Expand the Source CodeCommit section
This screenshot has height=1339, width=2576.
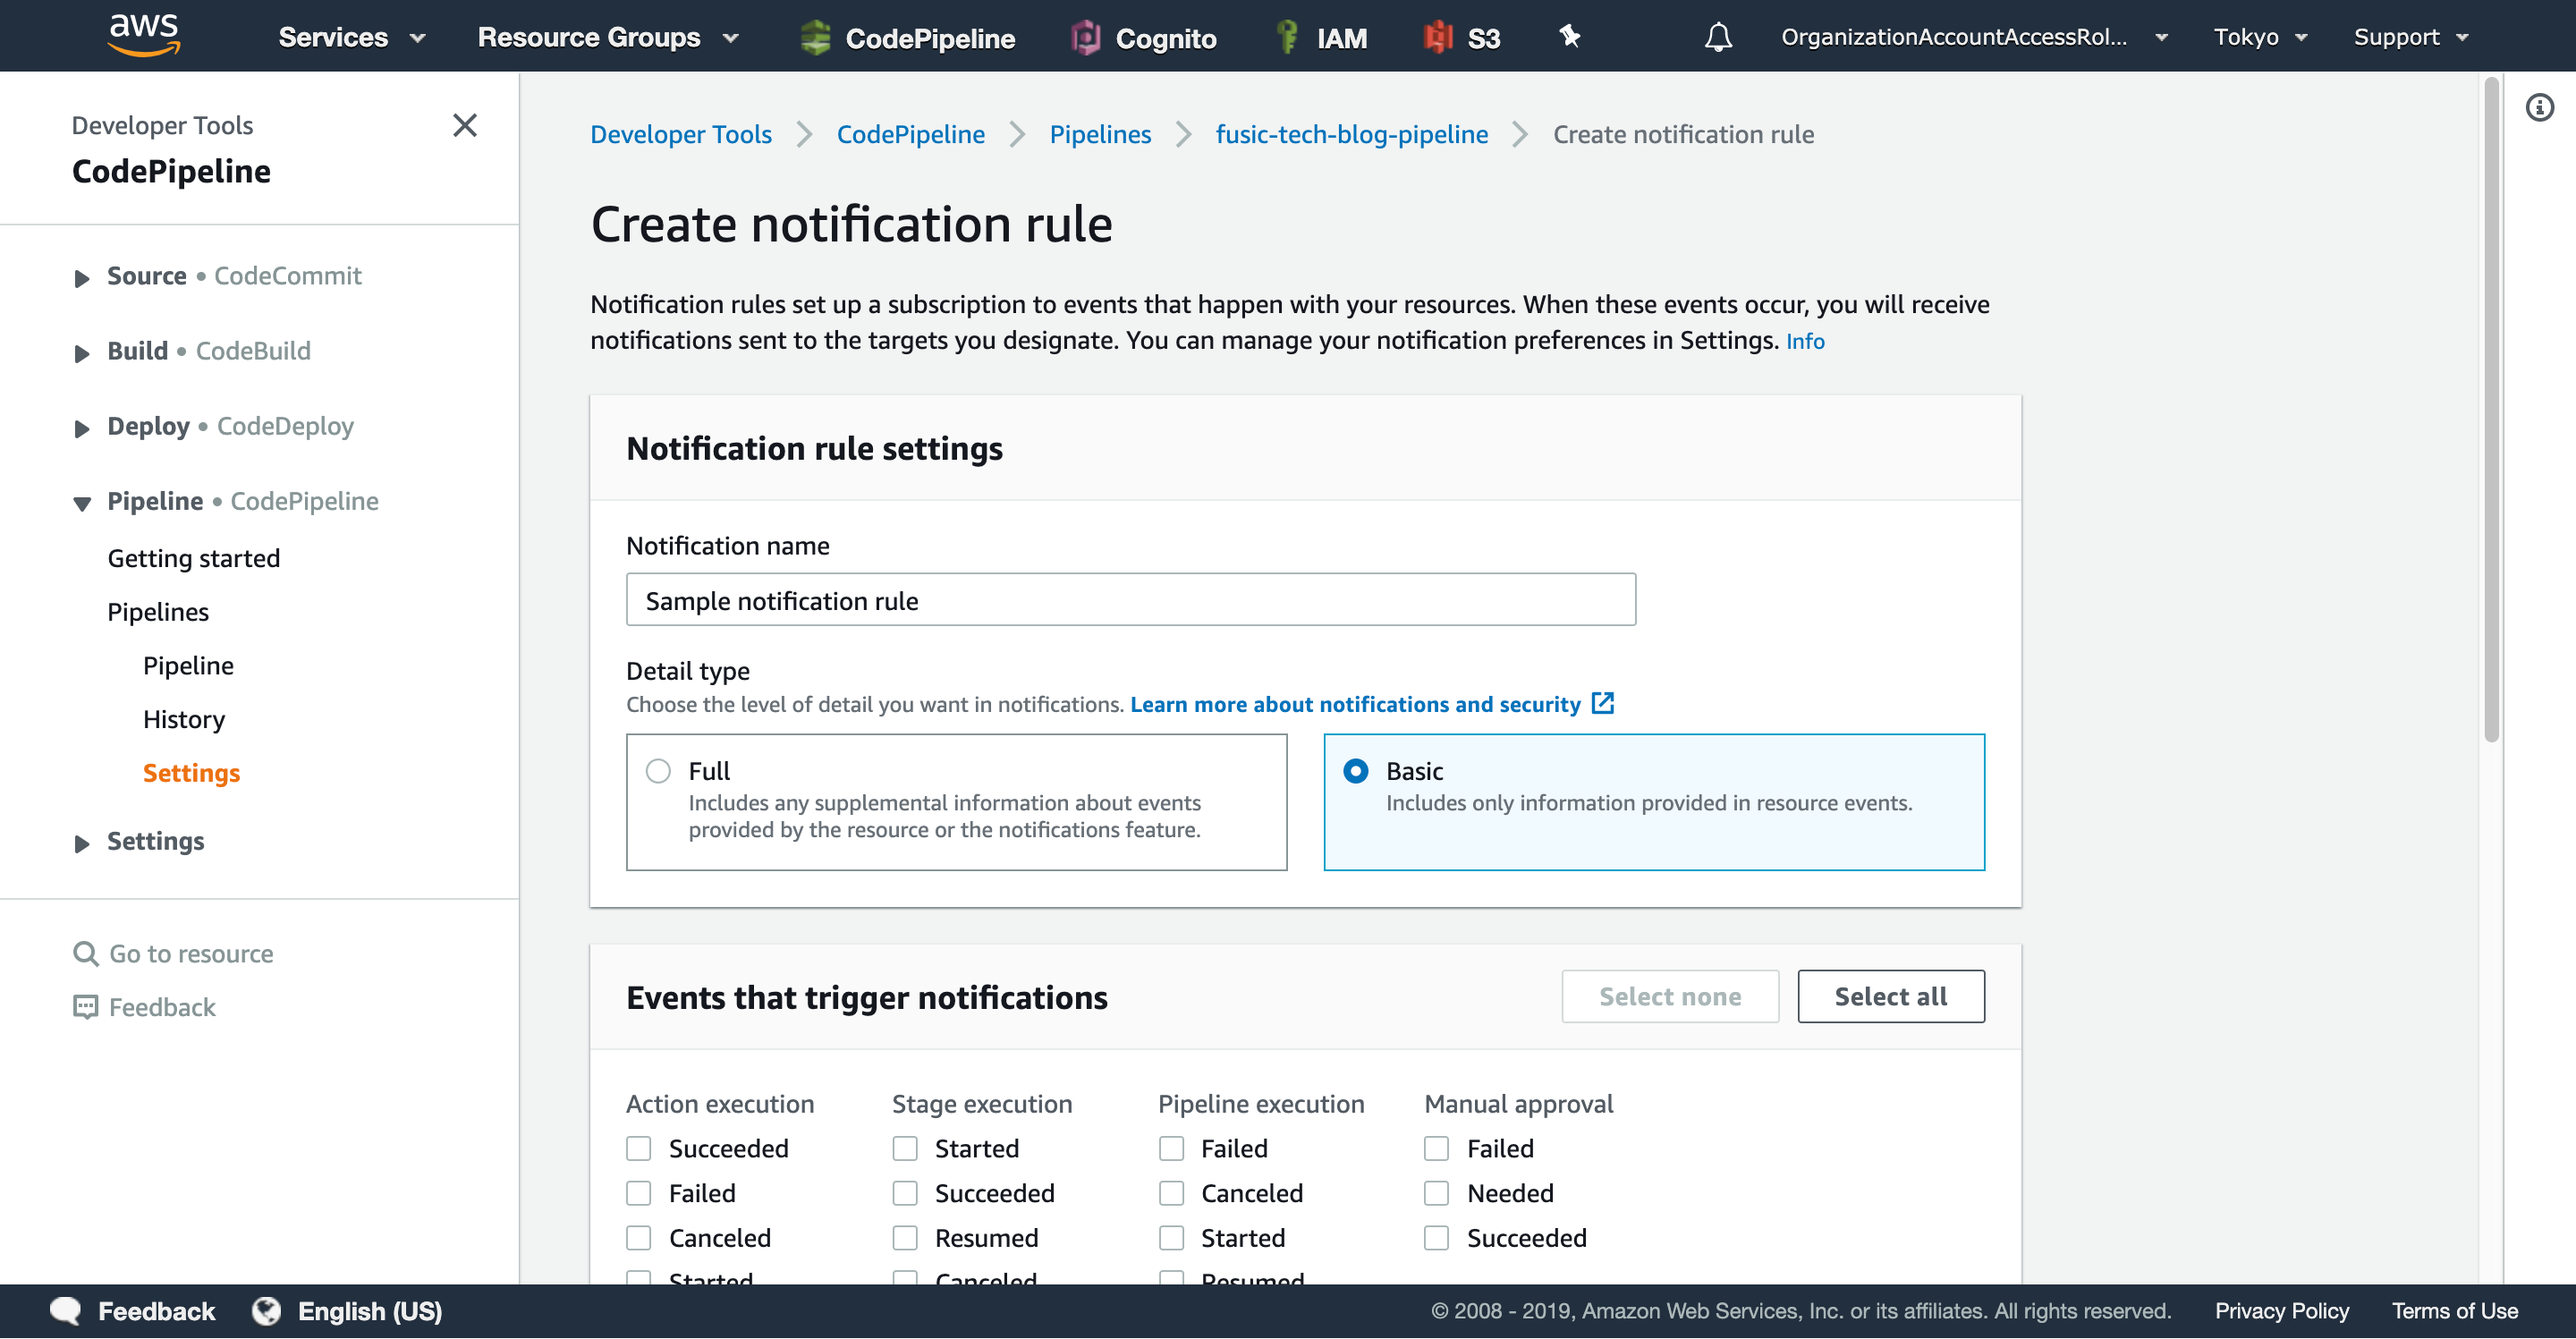(x=82, y=278)
